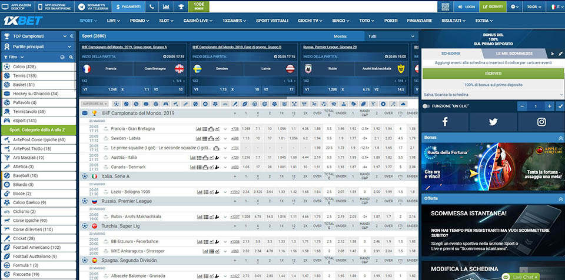The width and height of the screenshot is (565, 280).
Task: Click the hockey puck icon beside IIHF Campionato
Action: [85, 113]
